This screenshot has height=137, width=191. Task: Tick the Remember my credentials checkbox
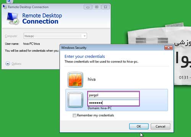[74, 115]
